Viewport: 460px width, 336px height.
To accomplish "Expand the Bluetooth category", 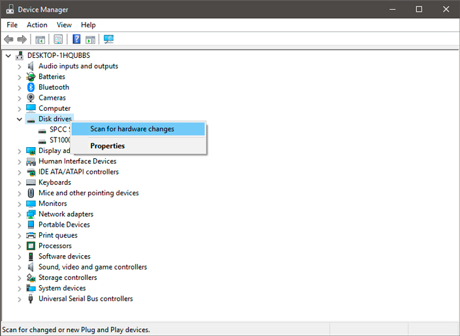I will click(20, 87).
